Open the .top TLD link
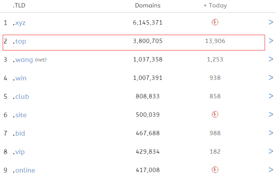Screen dimensions: 280x180 pos(19,41)
